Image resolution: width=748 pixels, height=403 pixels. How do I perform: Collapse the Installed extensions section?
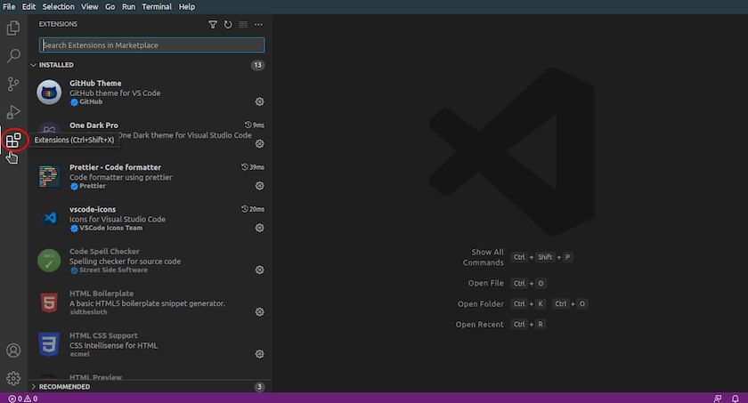tap(34, 65)
